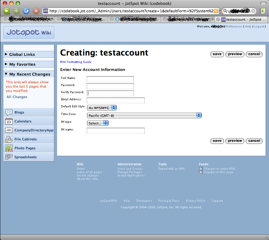Open the All Changes link

[17, 97]
